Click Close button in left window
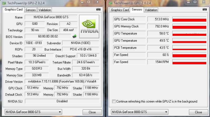Viewport: 210px width, 117px height. (92, 112)
